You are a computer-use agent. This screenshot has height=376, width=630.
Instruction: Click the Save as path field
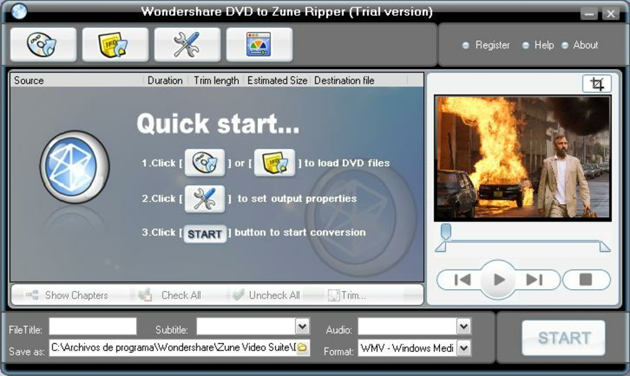173,348
